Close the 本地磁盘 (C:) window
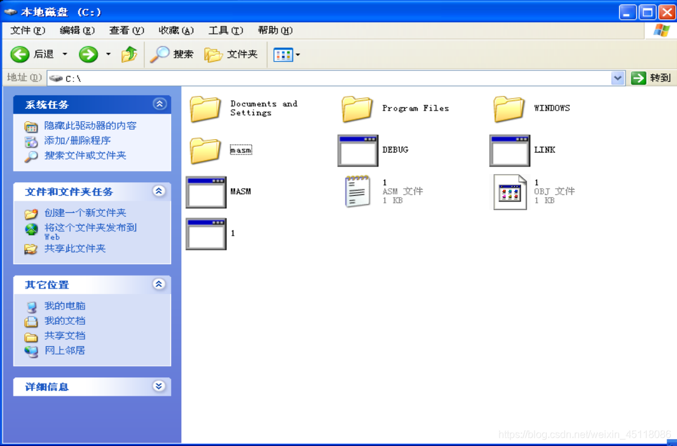Image resolution: width=677 pixels, height=446 pixels. 667,12
